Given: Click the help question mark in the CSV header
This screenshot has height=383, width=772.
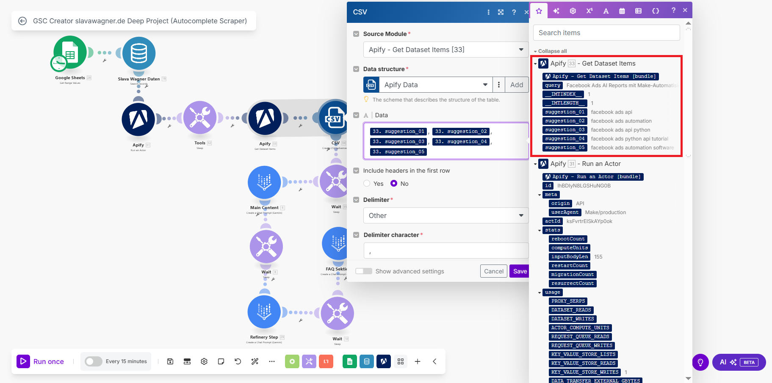Looking at the screenshot, I should click(514, 12).
